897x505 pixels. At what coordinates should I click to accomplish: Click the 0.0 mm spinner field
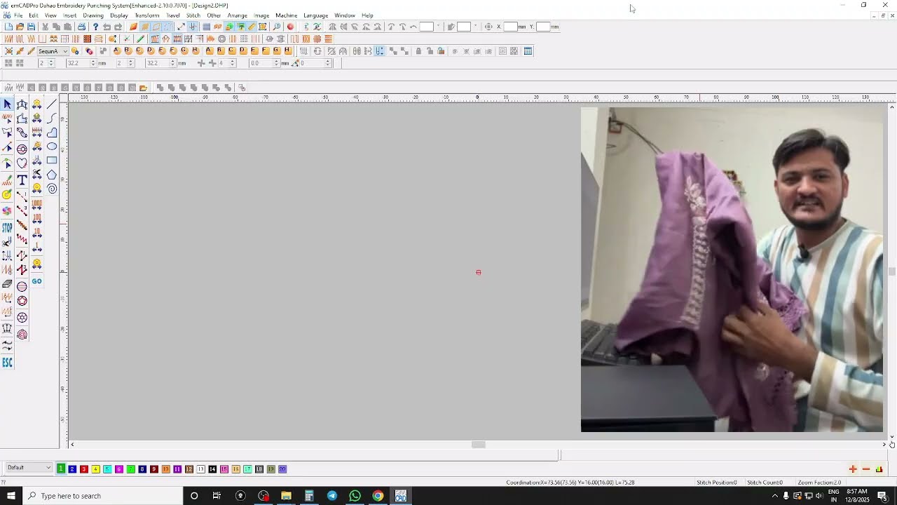(x=263, y=63)
